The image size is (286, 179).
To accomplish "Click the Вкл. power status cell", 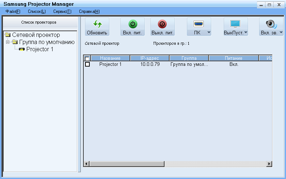I will (234, 64).
